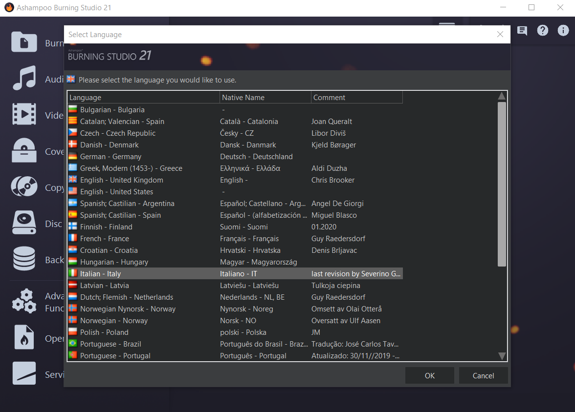Click comment Aldi Duzha
575x412 pixels.
coord(329,168)
